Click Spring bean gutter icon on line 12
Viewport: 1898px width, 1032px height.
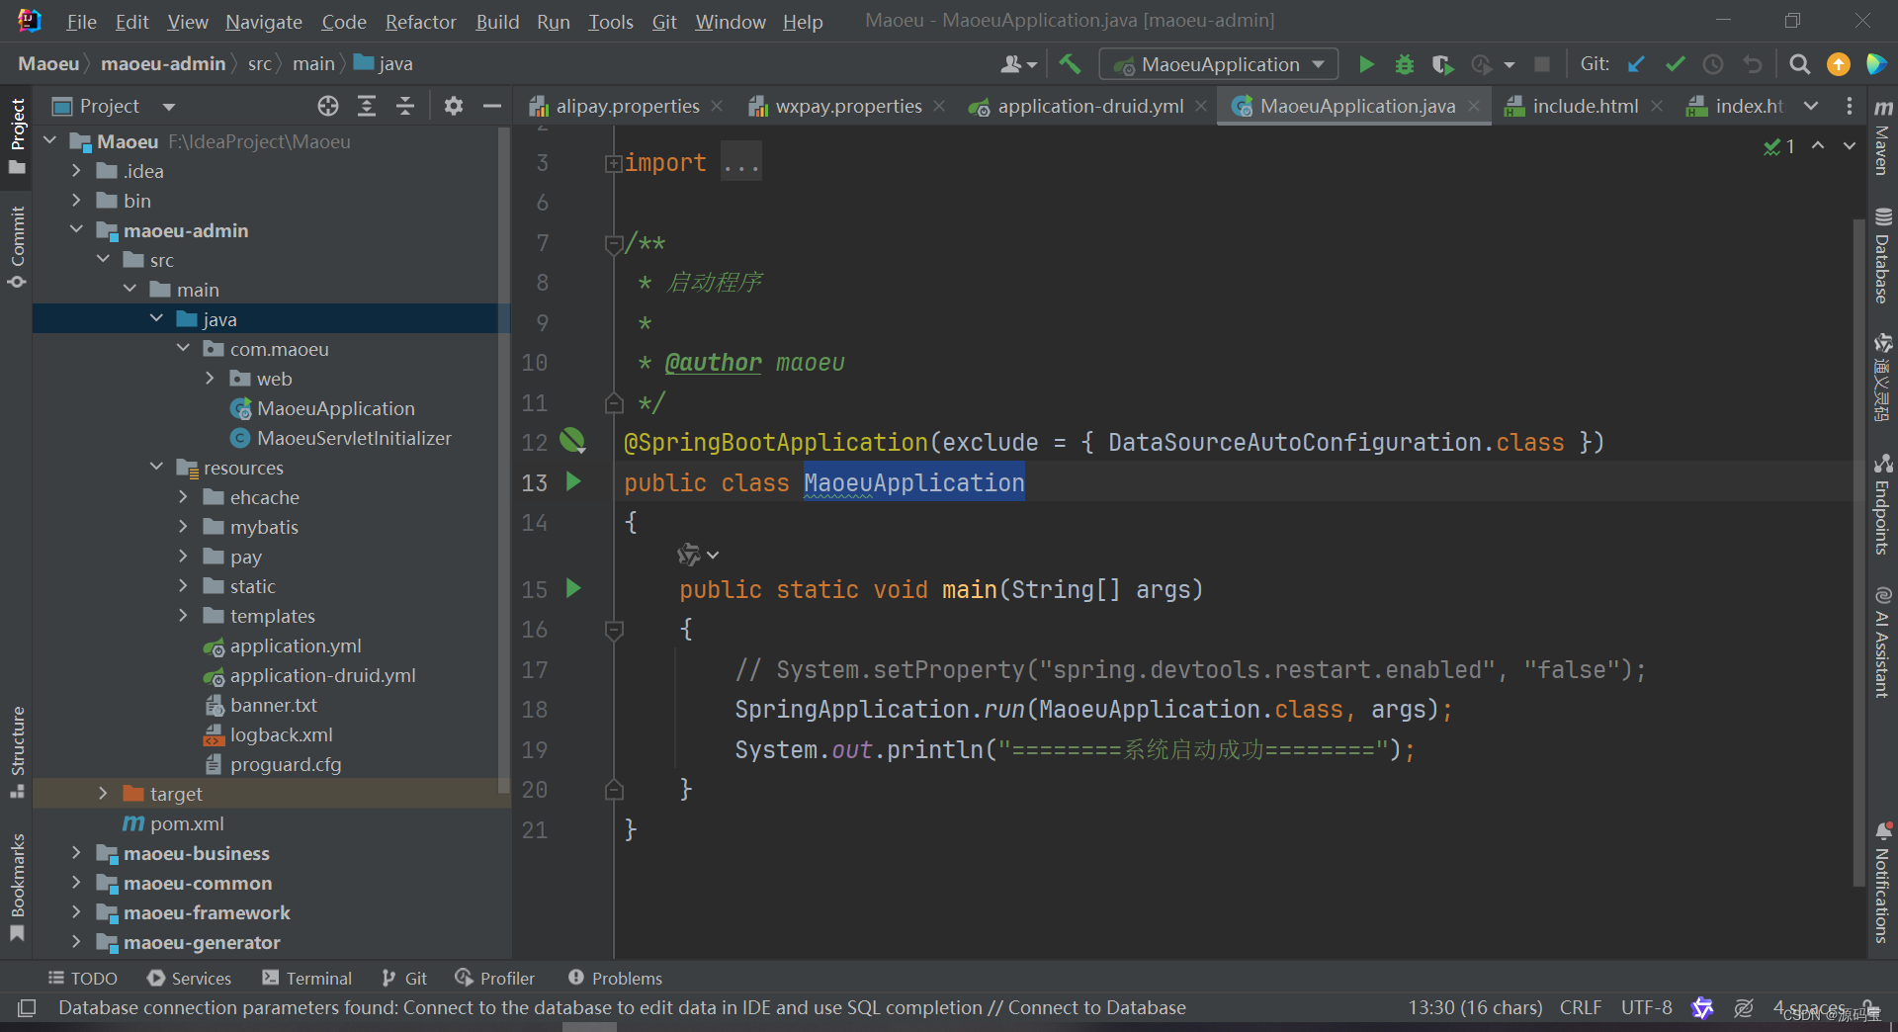point(572,441)
